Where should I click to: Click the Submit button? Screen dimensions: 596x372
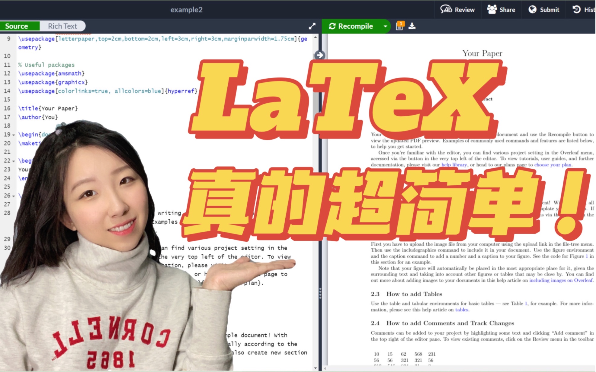point(544,10)
